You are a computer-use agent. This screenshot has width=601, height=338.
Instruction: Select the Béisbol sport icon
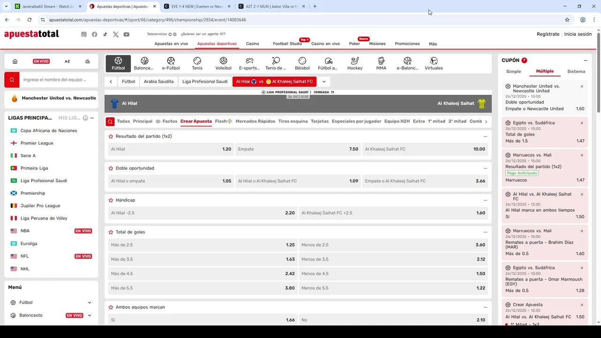302,64
